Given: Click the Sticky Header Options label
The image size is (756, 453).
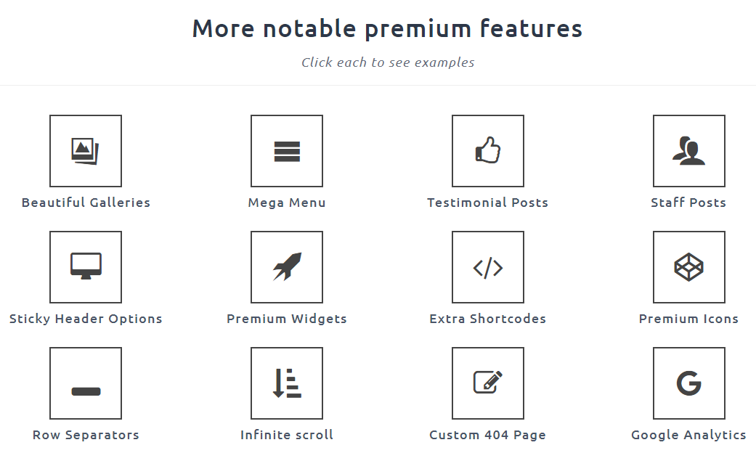Looking at the screenshot, I should 86,319.
